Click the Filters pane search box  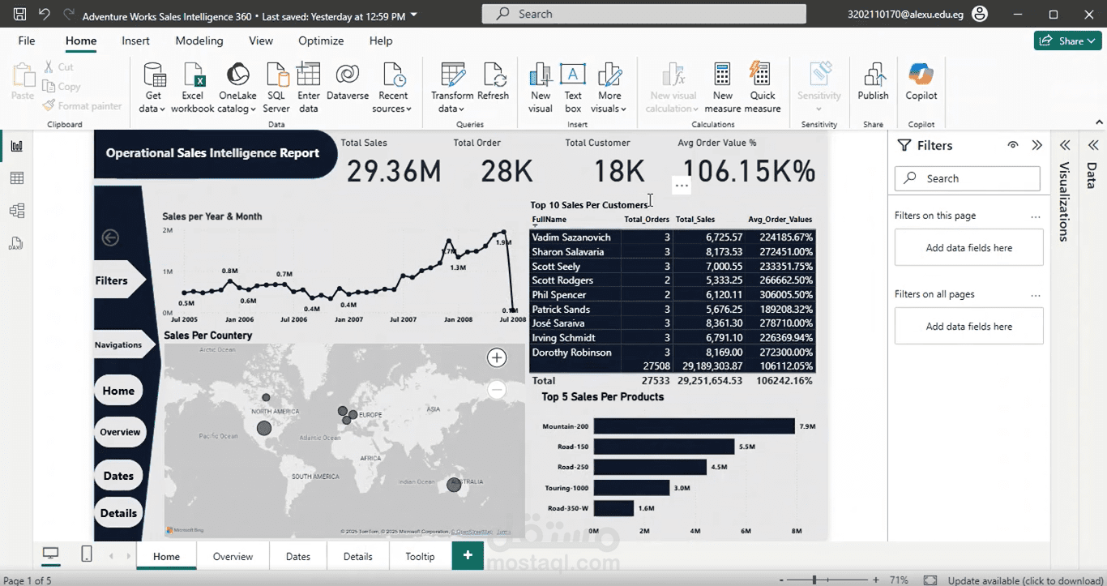coord(967,178)
